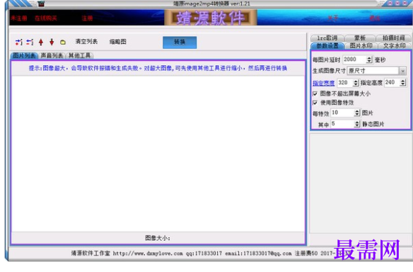Click the 在线购买 link in the banner
This screenshot has width=413, height=272.
pos(46,18)
